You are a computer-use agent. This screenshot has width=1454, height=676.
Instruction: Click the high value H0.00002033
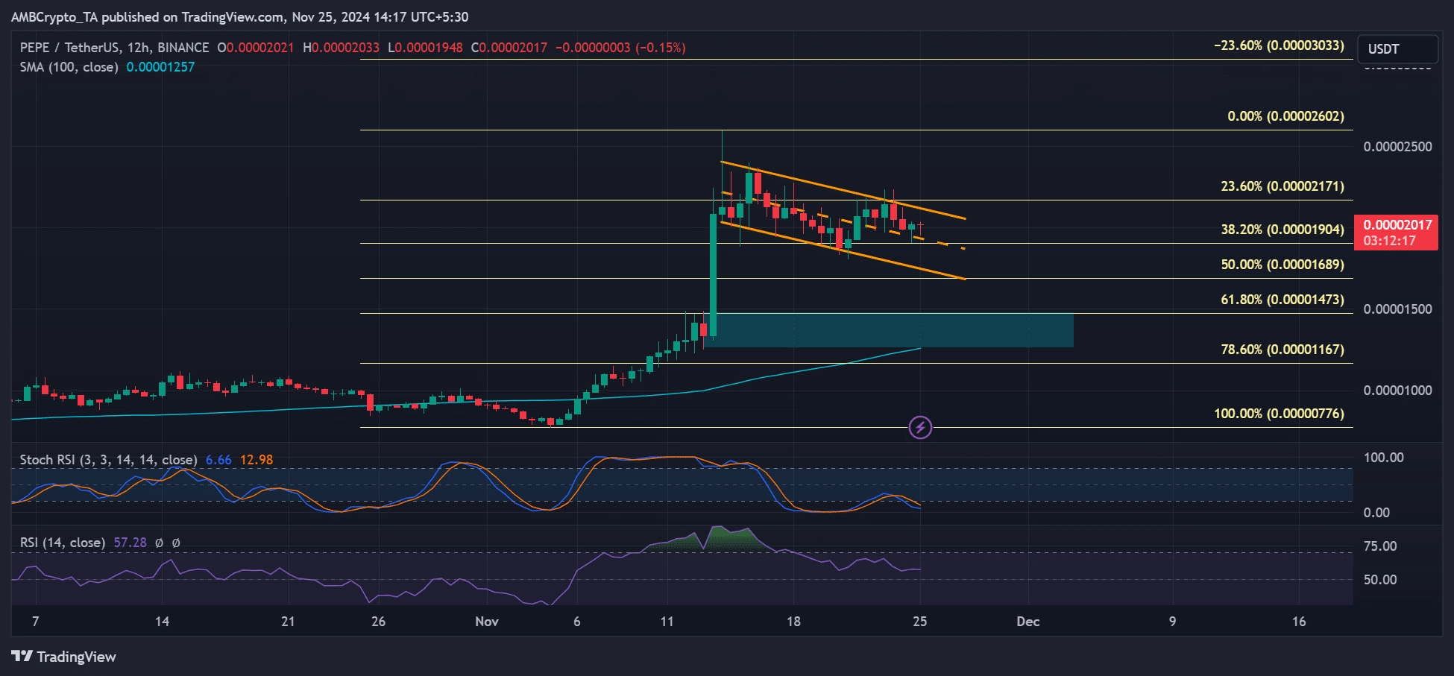tap(342, 48)
